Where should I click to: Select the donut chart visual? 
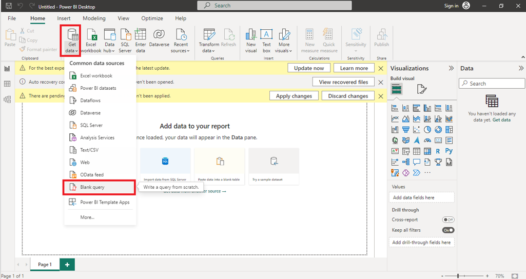point(438,129)
